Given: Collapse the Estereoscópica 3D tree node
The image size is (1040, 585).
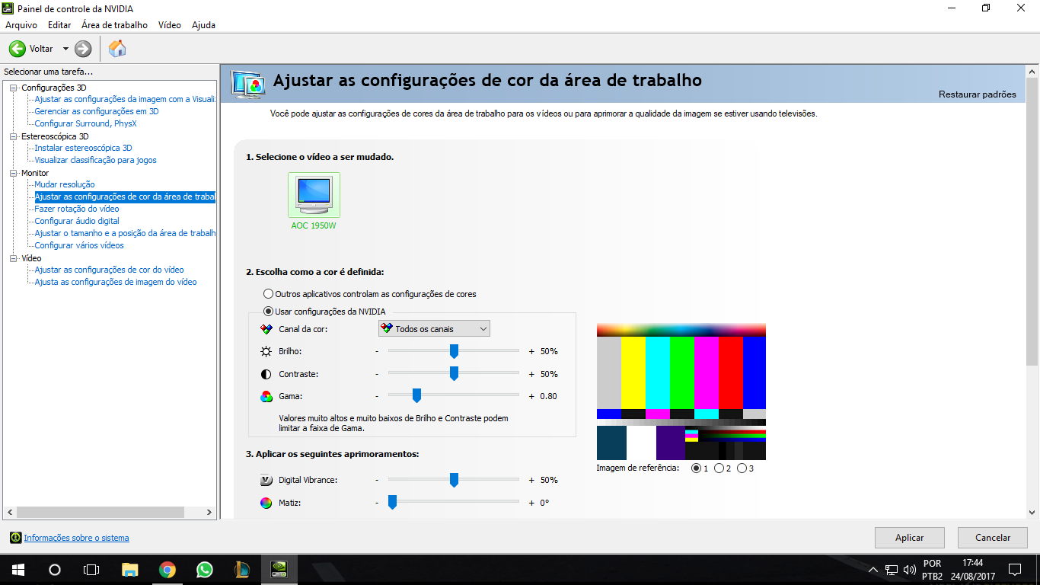Looking at the screenshot, I should pyautogui.click(x=14, y=136).
